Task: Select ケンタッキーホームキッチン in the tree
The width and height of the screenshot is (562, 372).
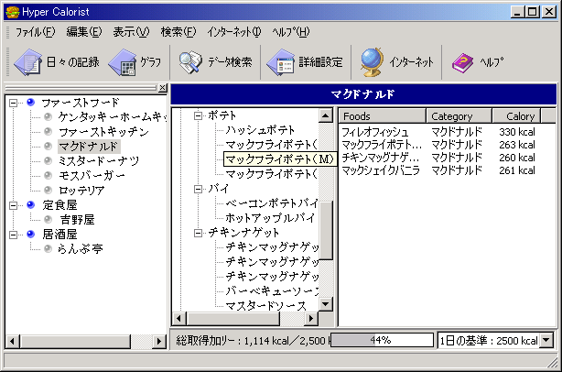Action: click(113, 117)
